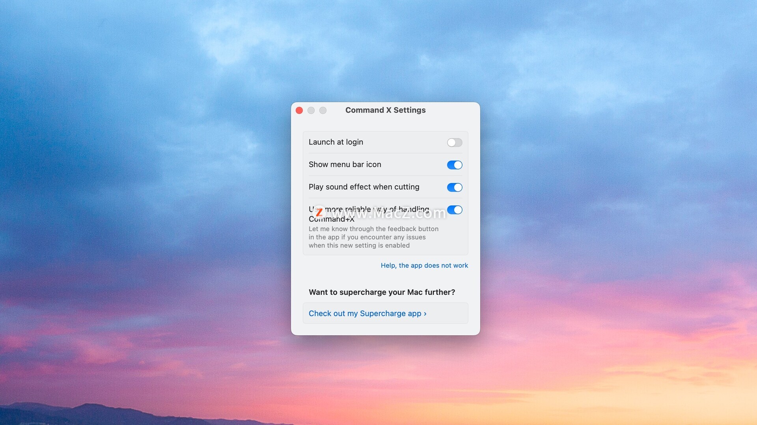Click the "Play sound effect when cutting" label
The image size is (757, 425).
click(364, 187)
